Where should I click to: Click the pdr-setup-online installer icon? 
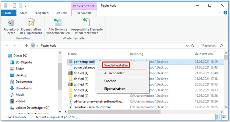coord(71,62)
